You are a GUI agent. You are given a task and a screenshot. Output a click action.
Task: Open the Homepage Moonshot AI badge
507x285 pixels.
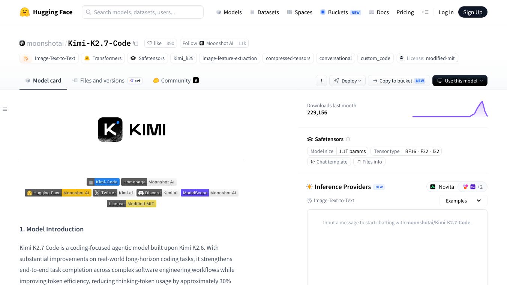coord(148,182)
